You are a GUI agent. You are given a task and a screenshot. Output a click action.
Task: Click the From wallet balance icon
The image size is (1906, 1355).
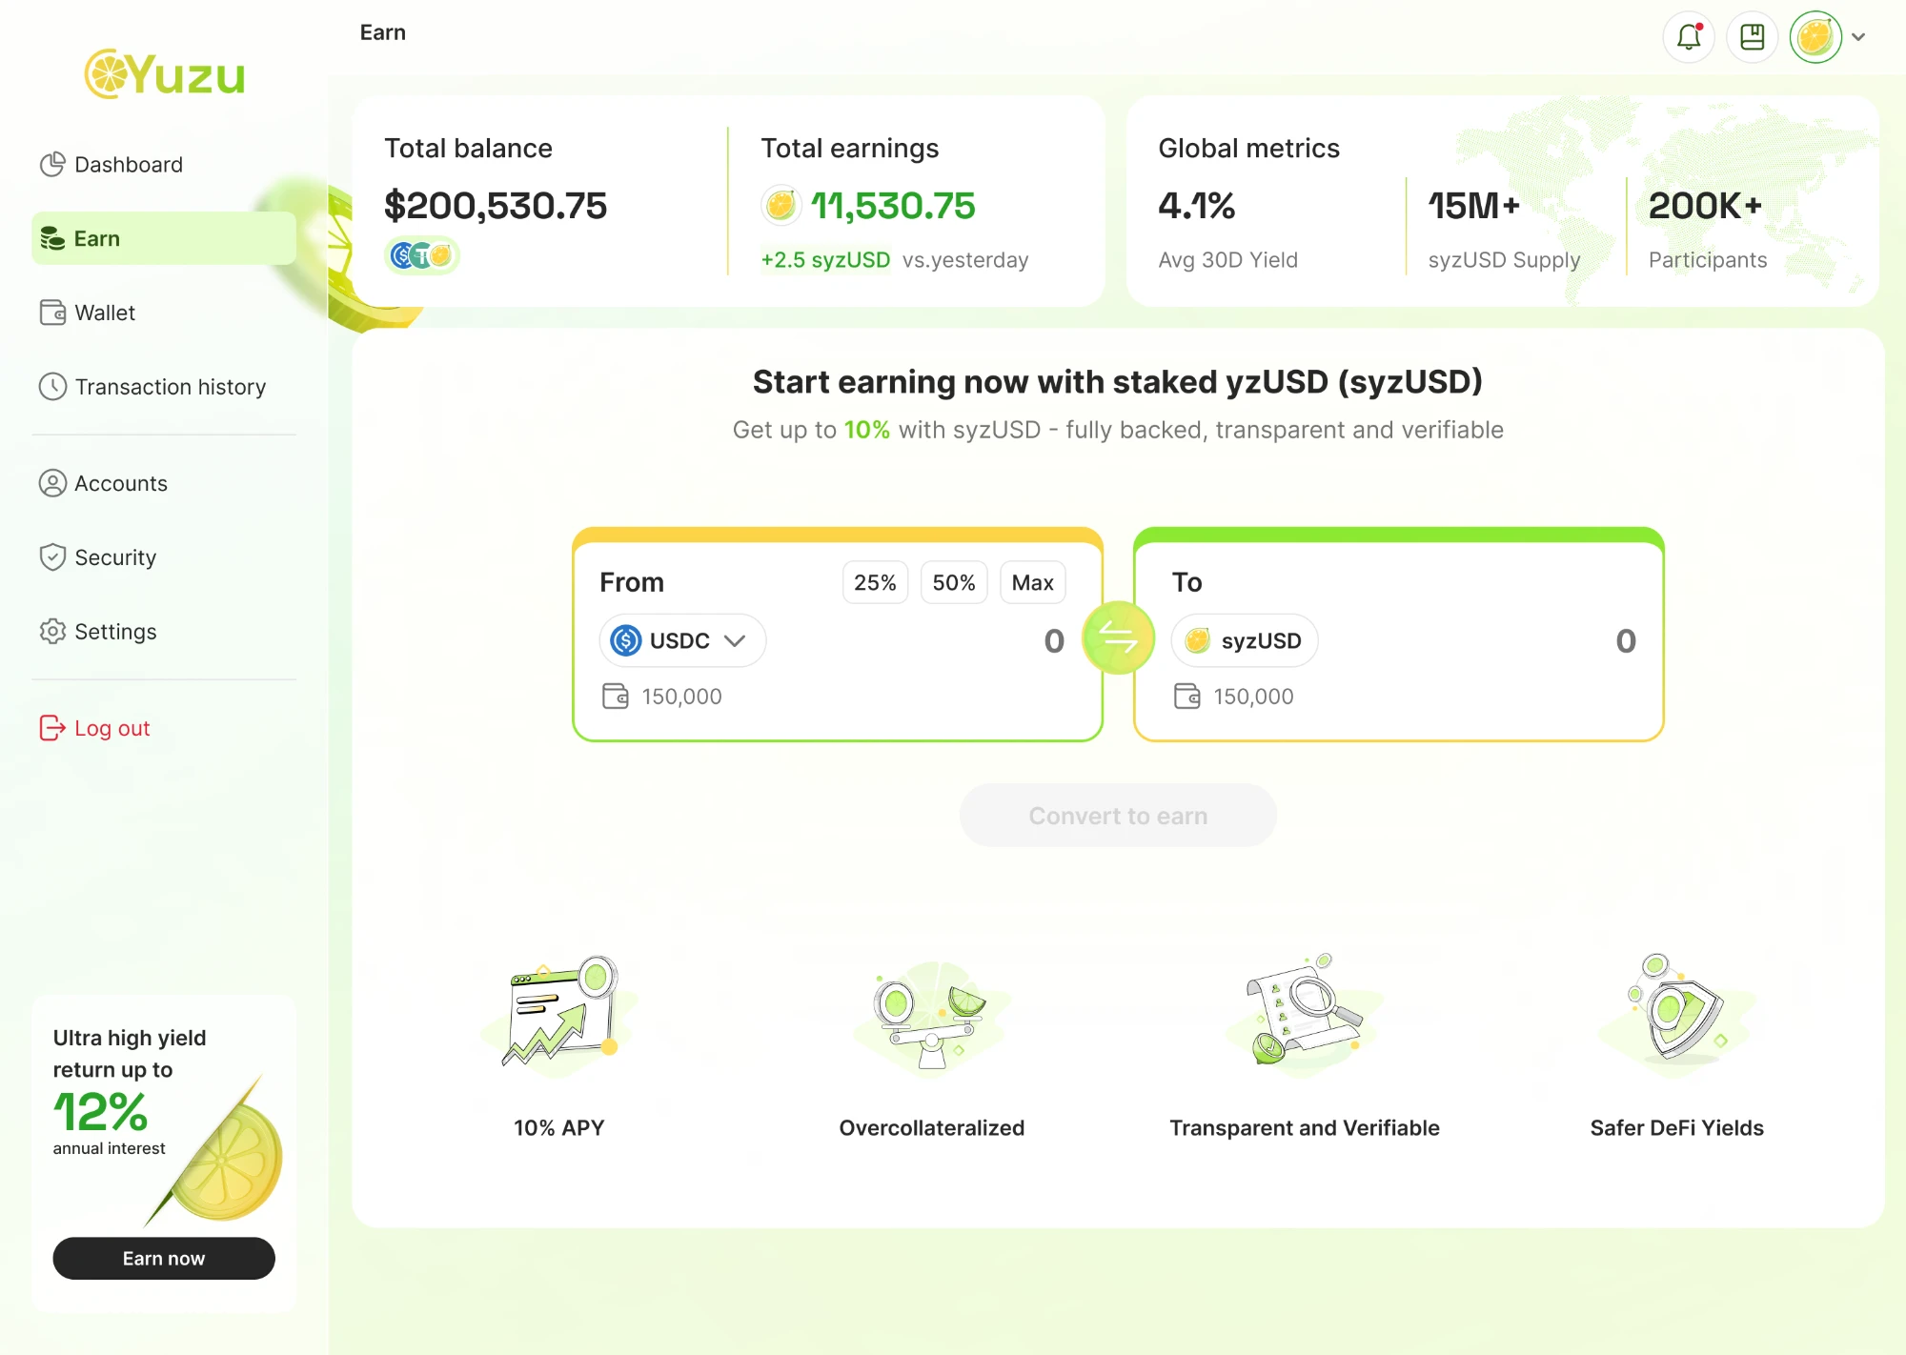coord(616,697)
